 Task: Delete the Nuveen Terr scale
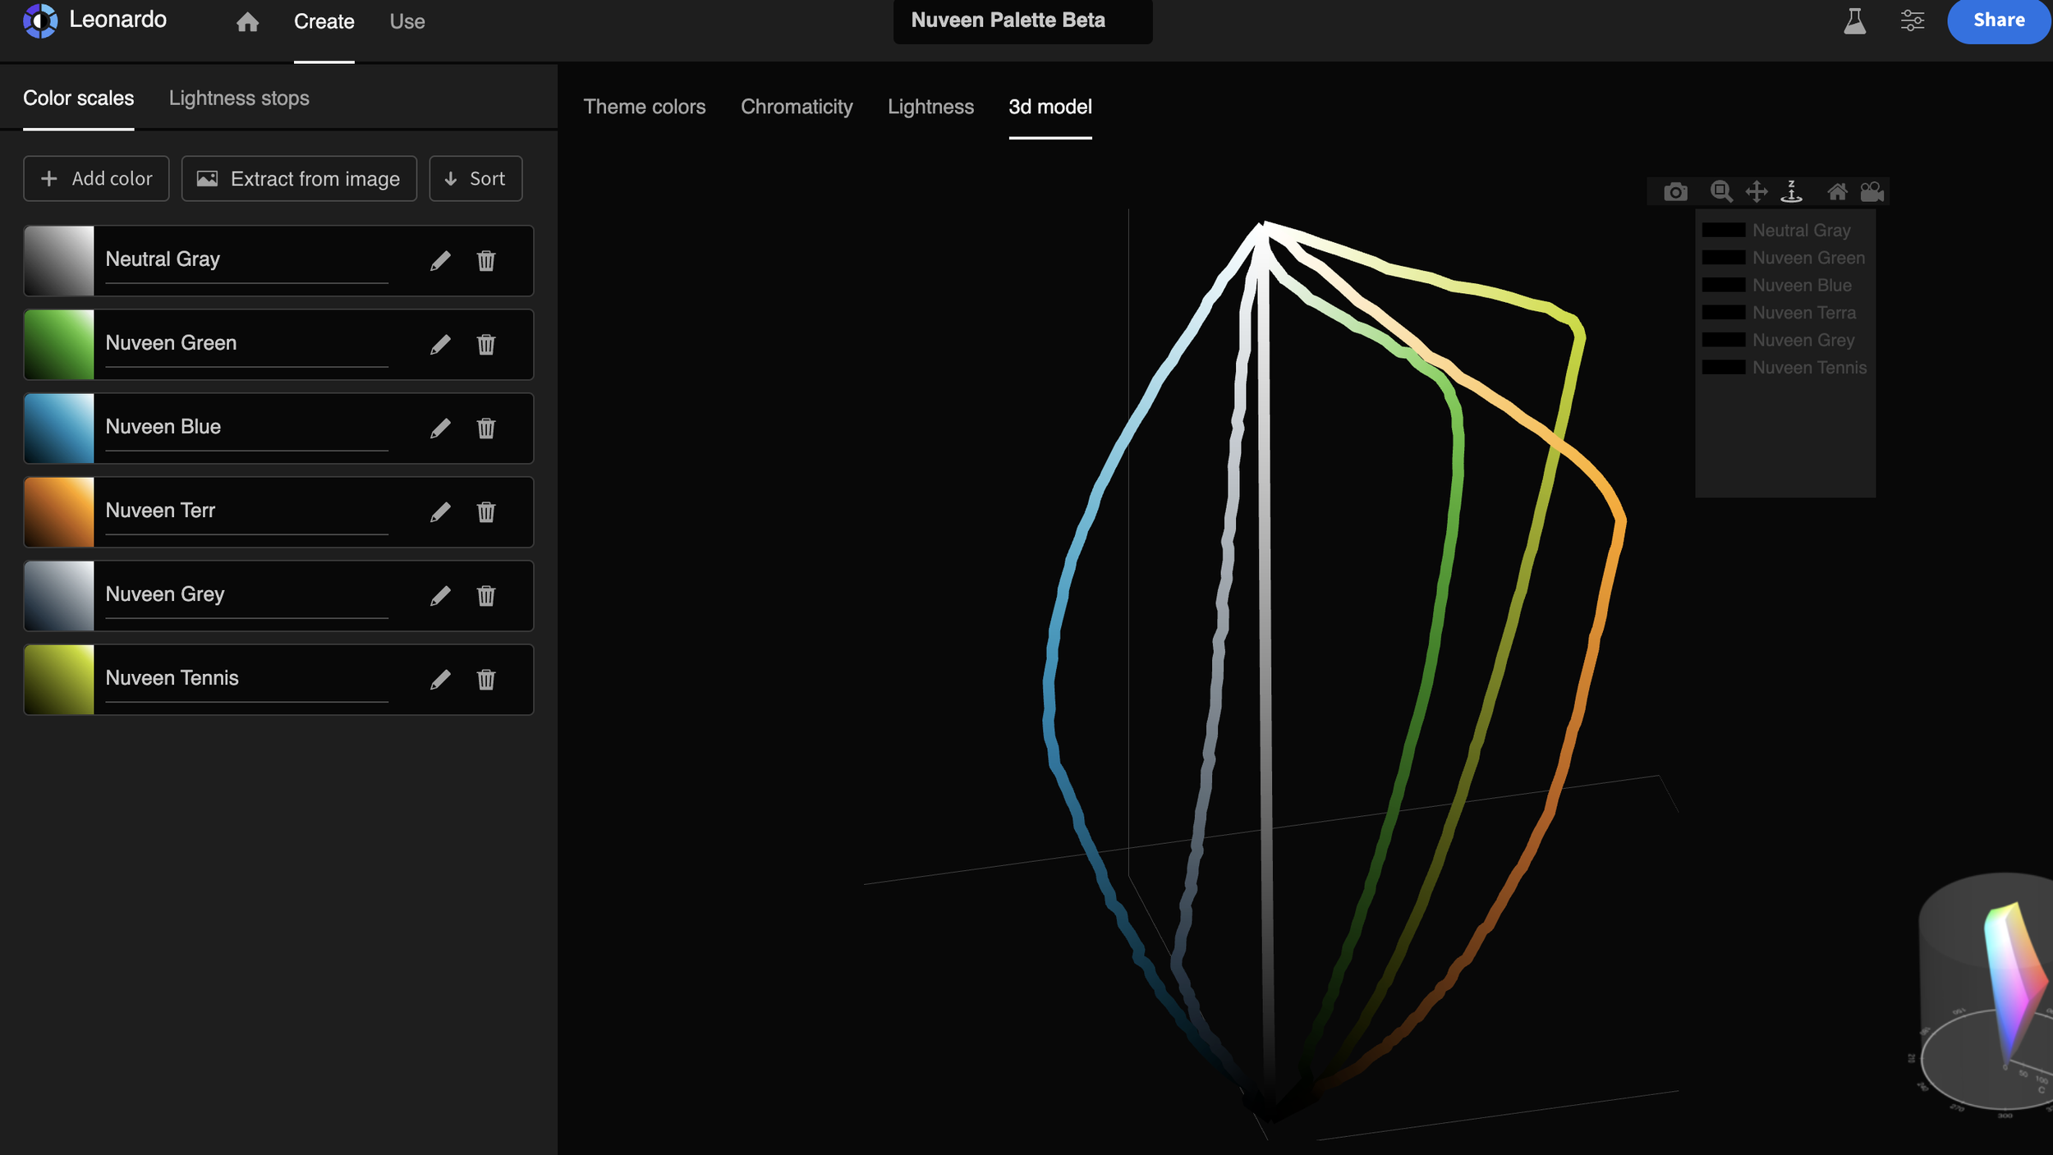[x=486, y=511]
